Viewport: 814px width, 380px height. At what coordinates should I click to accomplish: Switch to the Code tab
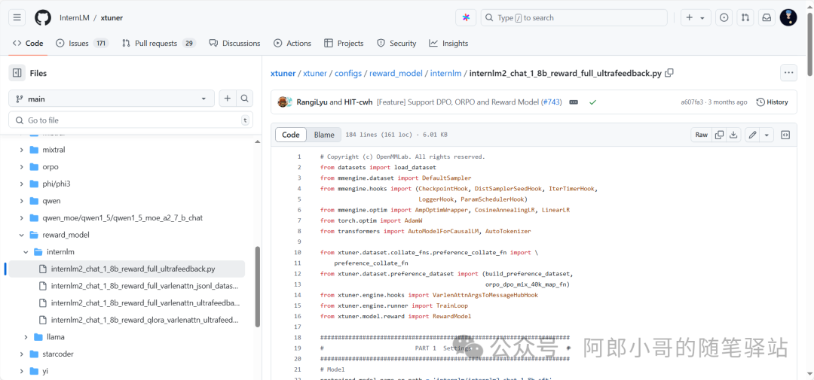pyautogui.click(x=28, y=44)
